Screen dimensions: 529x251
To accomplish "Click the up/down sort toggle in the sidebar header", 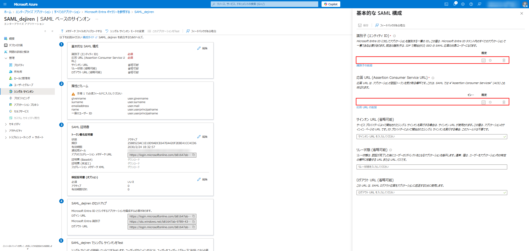I will click(x=45, y=31).
